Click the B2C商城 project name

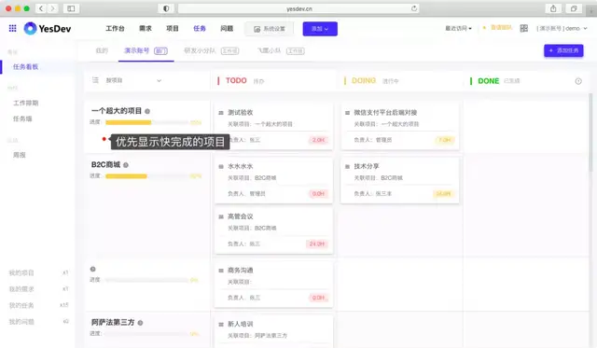[105, 164]
